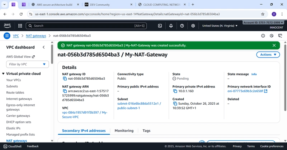Viewport: 287px width, 150px height.
Task: Open NAT gateways in the sidebar
Action: pos(17,141)
